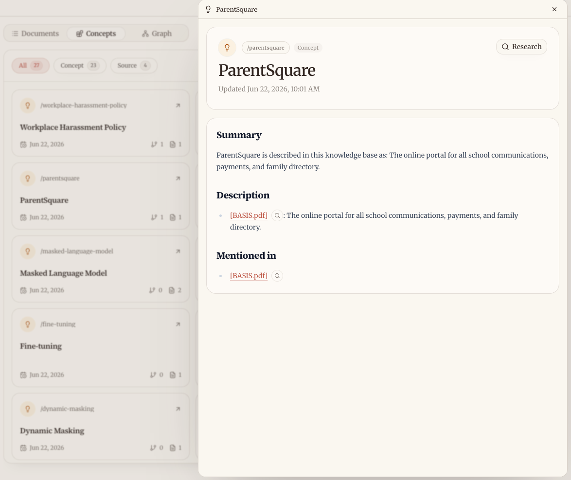
Task: Click the open arrow on the Masked Language Model card
Action: pyautogui.click(x=178, y=251)
